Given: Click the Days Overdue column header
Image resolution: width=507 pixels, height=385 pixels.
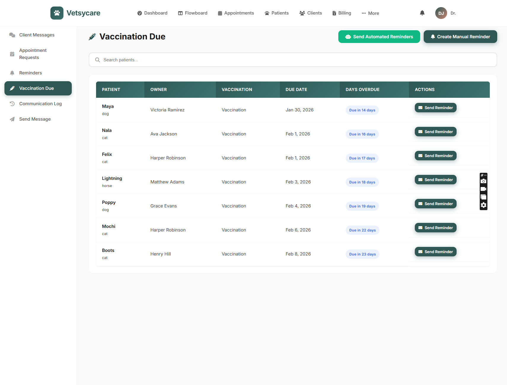Looking at the screenshot, I should click(x=362, y=90).
